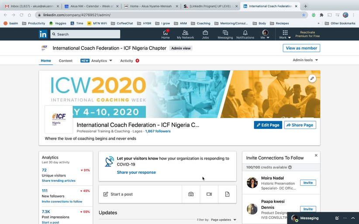This screenshot has width=359, height=224.
Task: Edit cover image pencil icon
Action: click(312, 78)
